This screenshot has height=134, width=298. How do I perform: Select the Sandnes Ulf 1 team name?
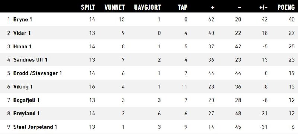point(30,60)
